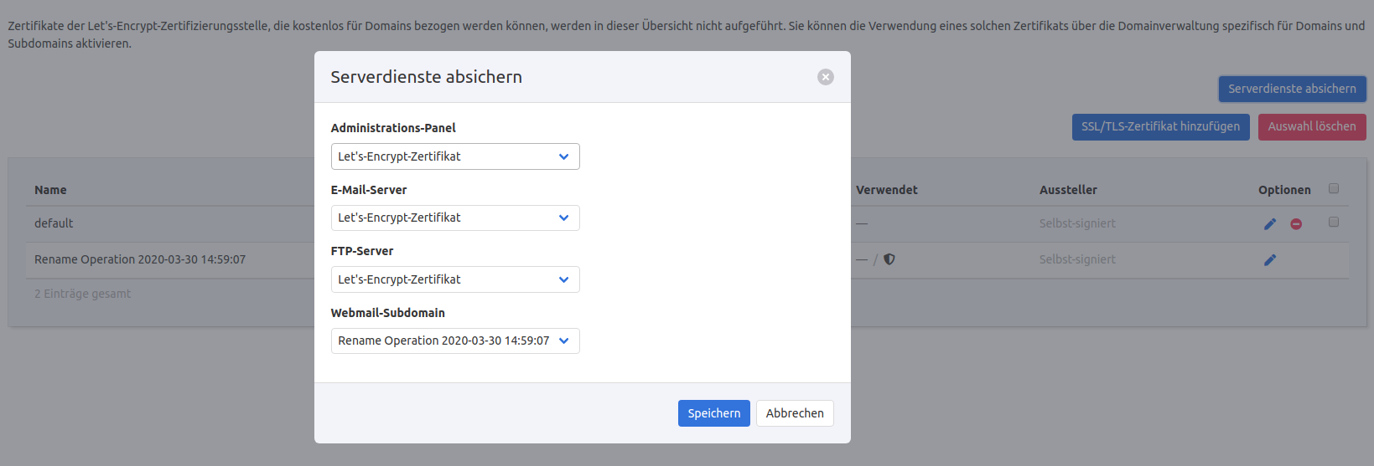Open the Administrations-Panel certificate dropdown
This screenshot has height=466, width=1374.
455,156
